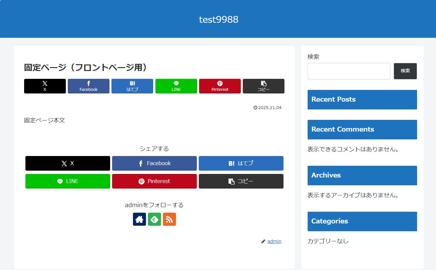Image resolution: width=436 pixels, height=270 pixels.
Task: Click large X share button below シェアする
Action: coord(68,163)
